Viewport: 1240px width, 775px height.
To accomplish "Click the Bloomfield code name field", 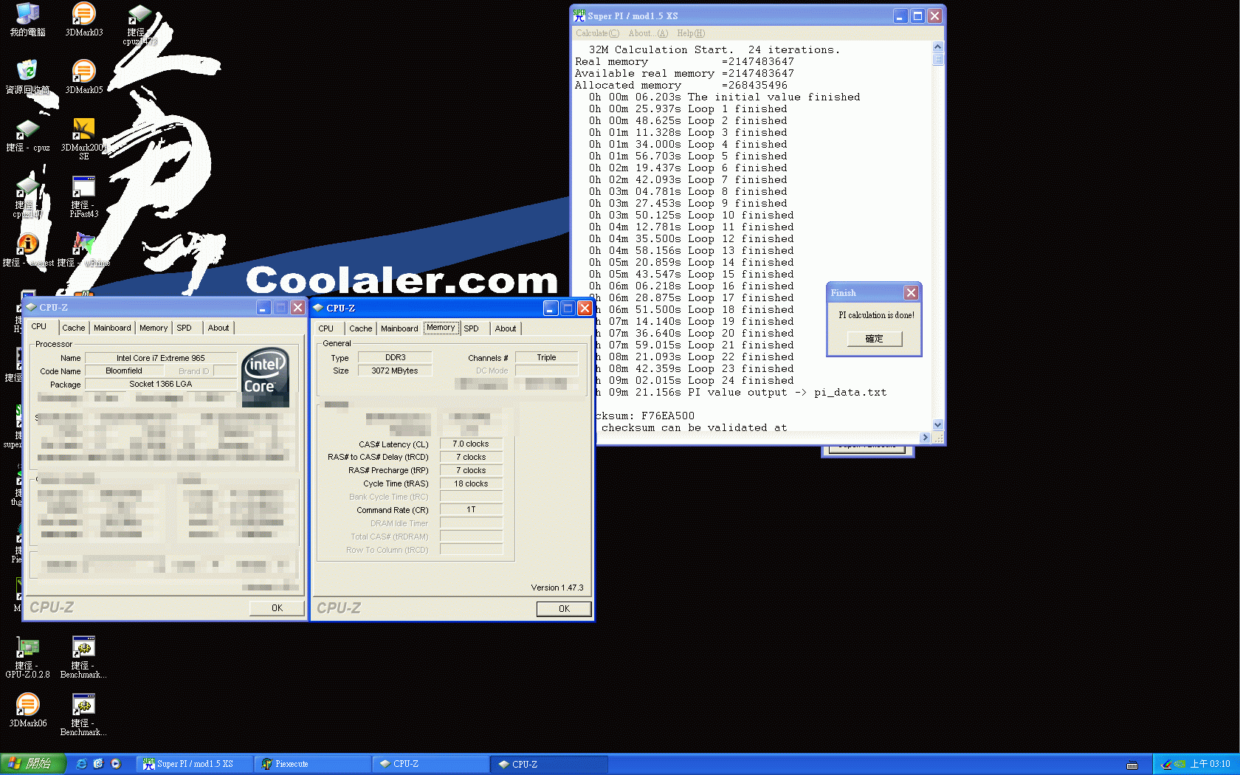I will [124, 371].
